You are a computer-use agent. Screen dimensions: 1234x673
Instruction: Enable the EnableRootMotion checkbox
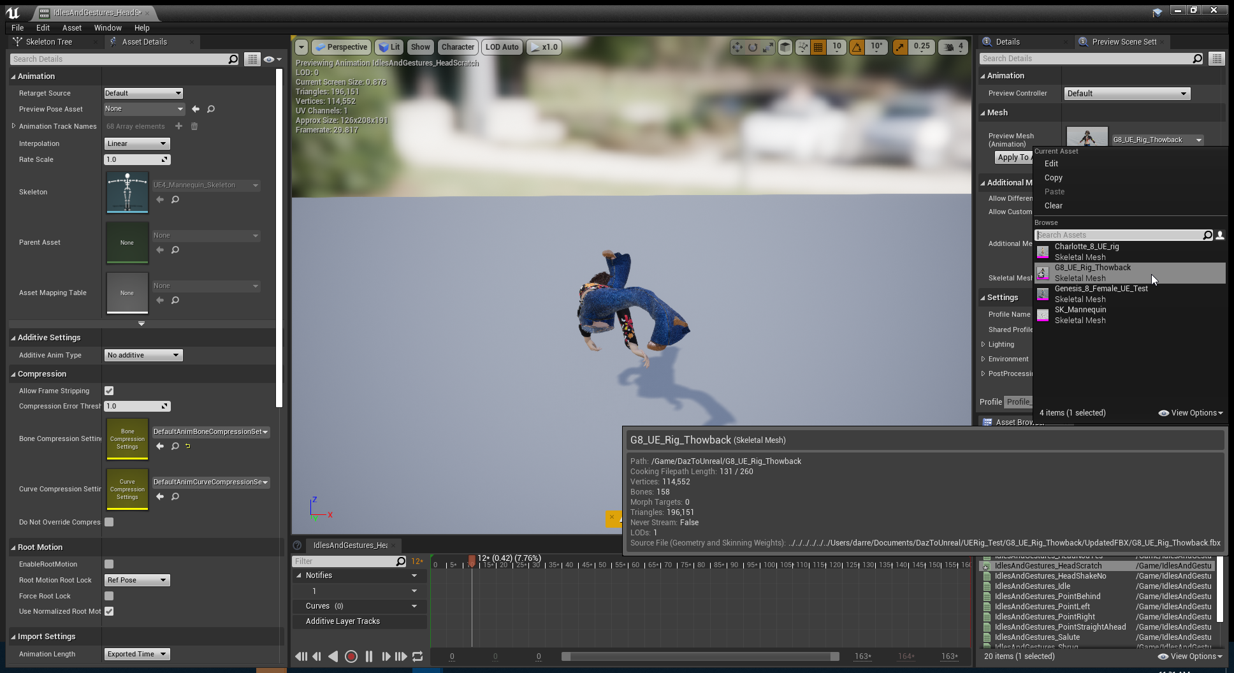(109, 564)
